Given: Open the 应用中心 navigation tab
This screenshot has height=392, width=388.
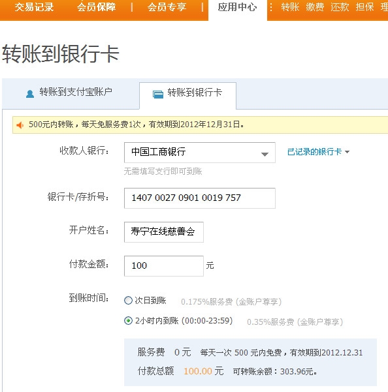Looking at the screenshot, I should (x=237, y=7).
